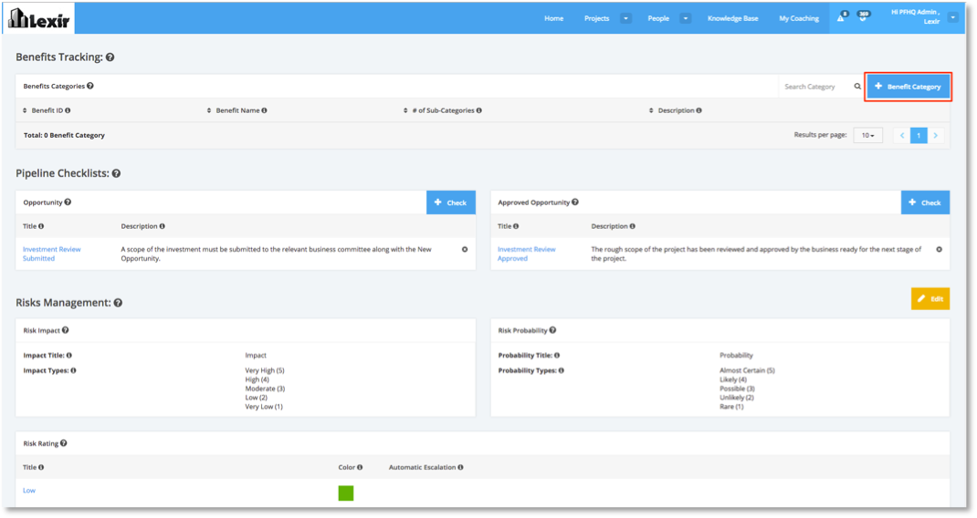Click help icon beside Approved Opportunity heading
The height and width of the screenshot is (518, 977).
point(575,202)
